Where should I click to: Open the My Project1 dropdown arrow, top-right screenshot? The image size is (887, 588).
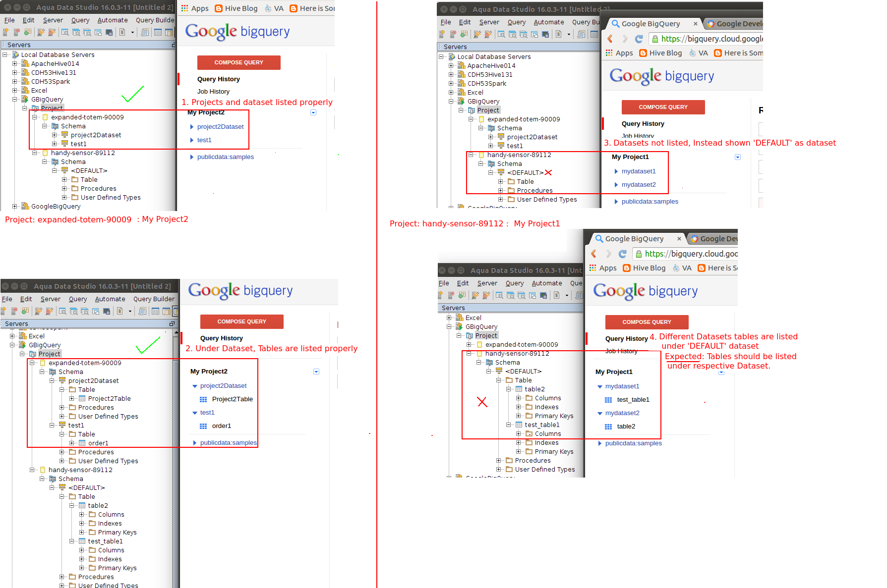(738, 157)
